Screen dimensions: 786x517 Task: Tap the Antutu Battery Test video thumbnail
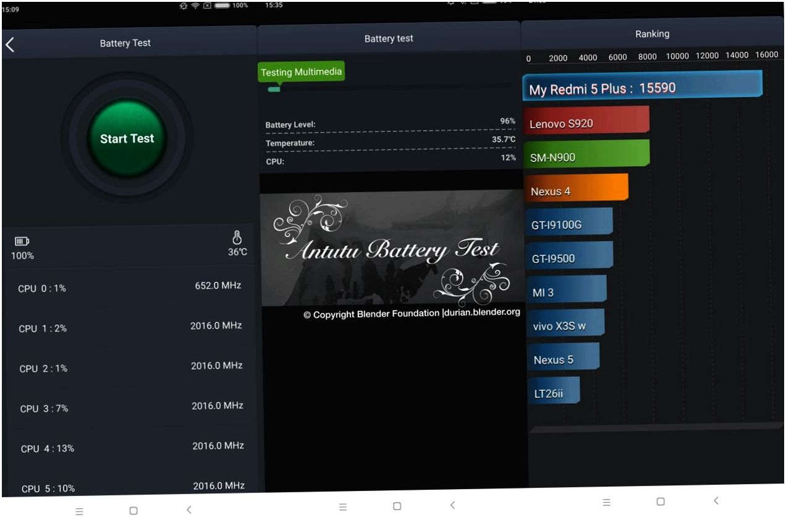[392, 249]
